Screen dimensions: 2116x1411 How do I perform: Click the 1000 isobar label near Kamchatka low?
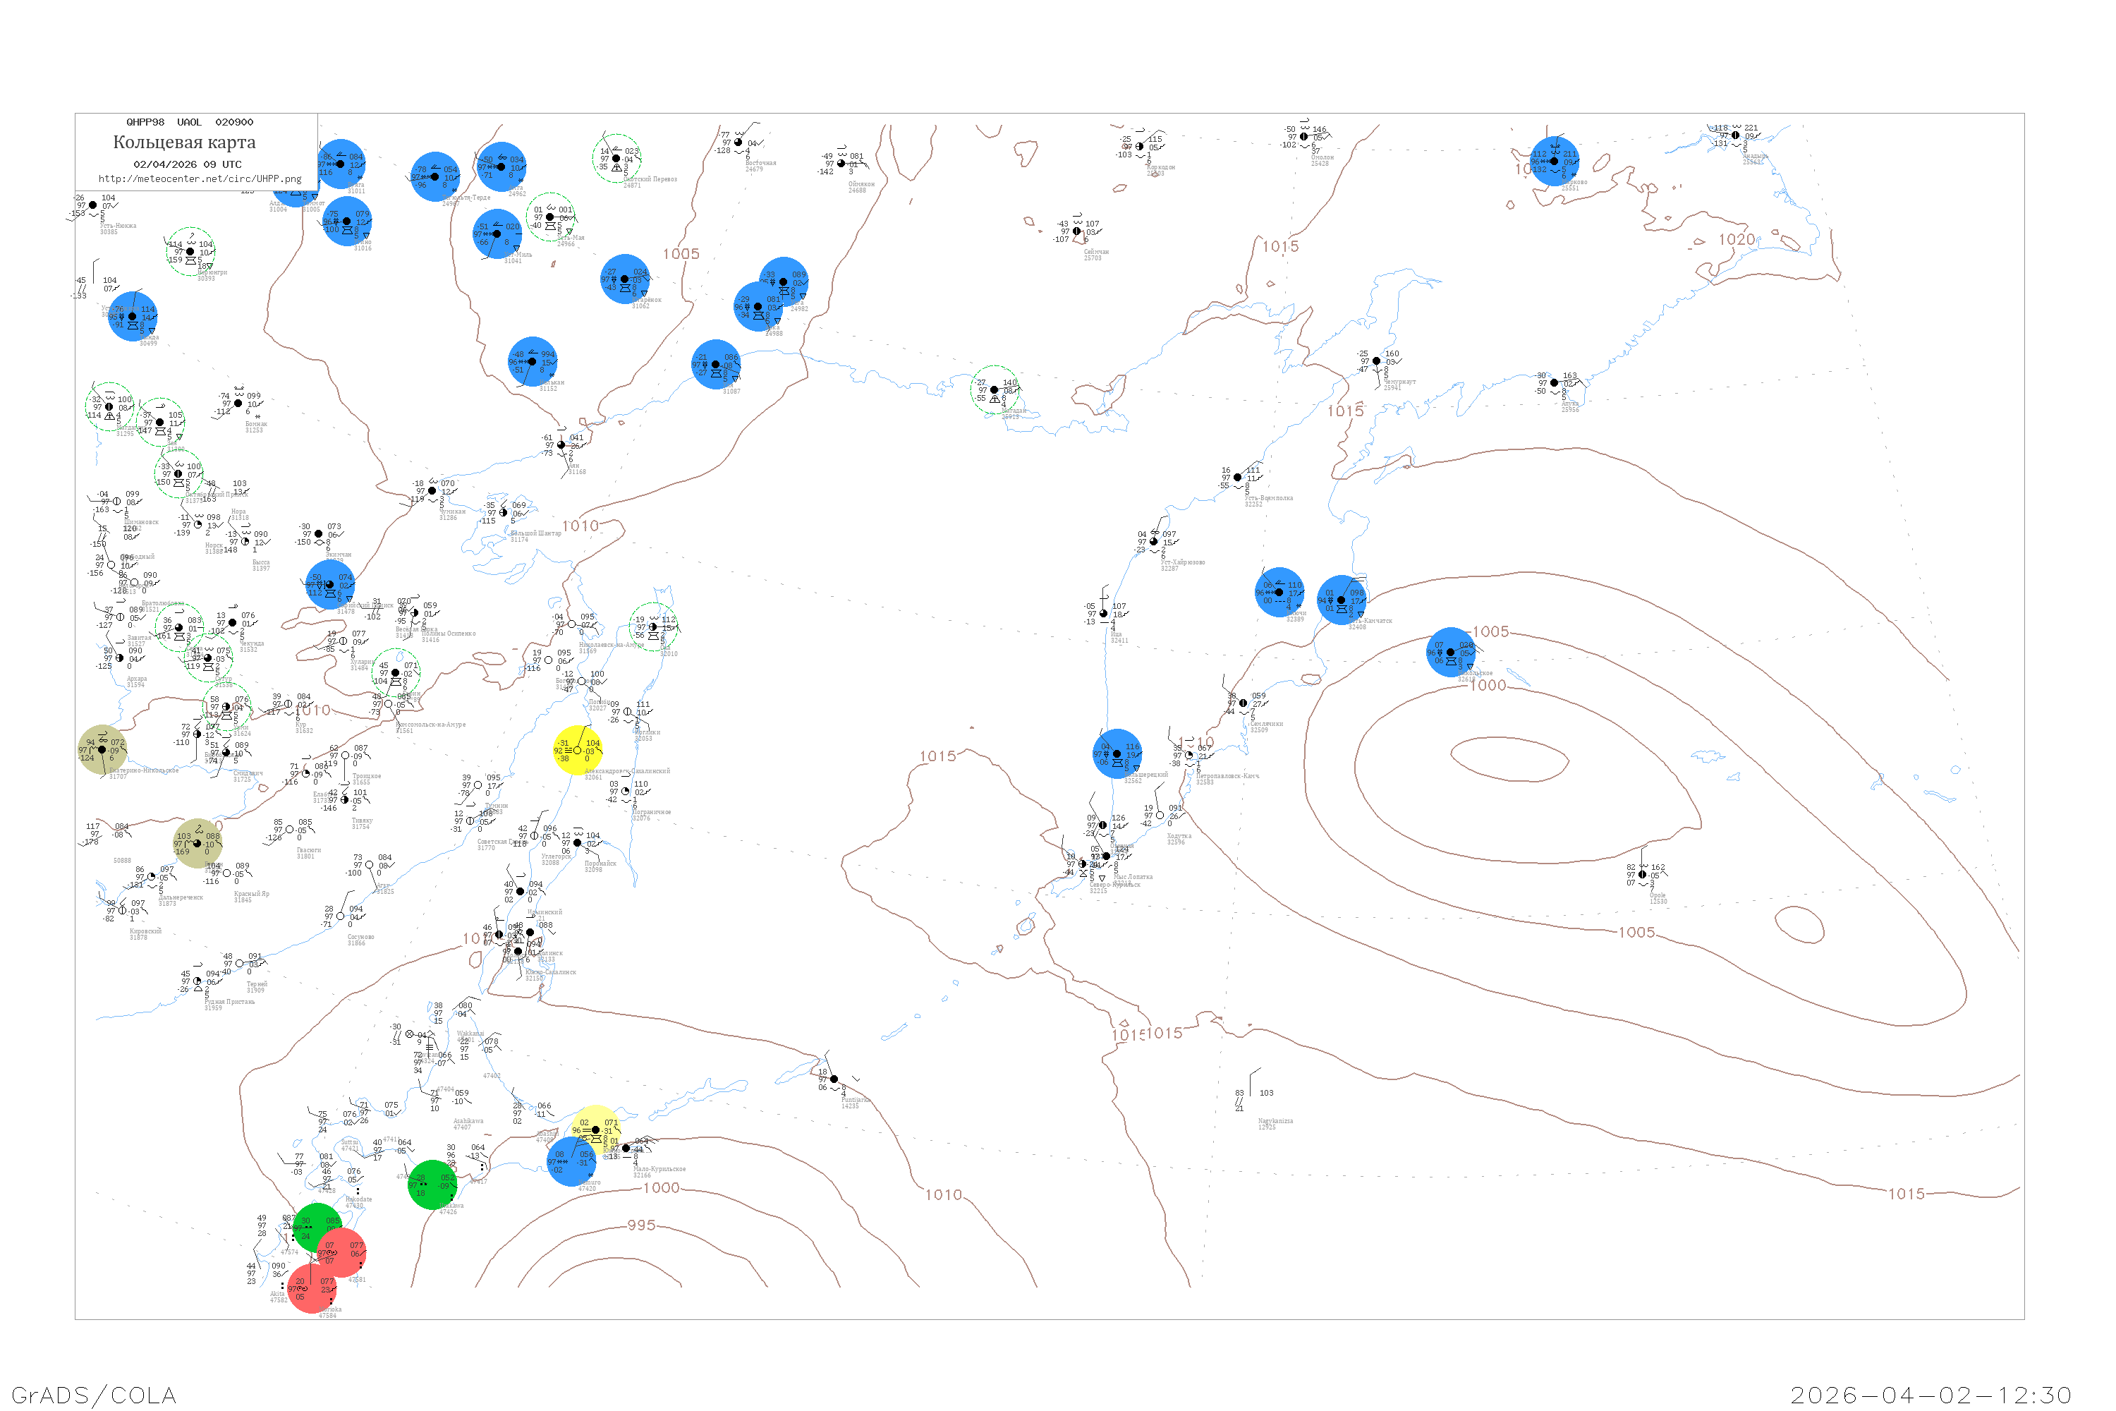(1488, 686)
